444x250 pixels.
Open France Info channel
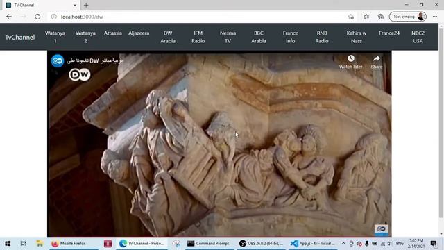coord(290,37)
